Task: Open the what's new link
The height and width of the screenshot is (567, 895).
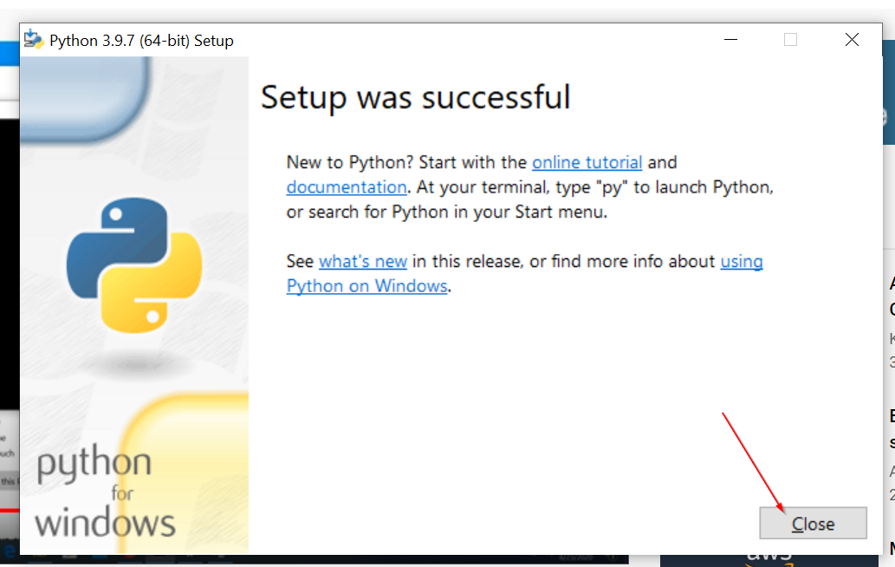Action: click(363, 261)
